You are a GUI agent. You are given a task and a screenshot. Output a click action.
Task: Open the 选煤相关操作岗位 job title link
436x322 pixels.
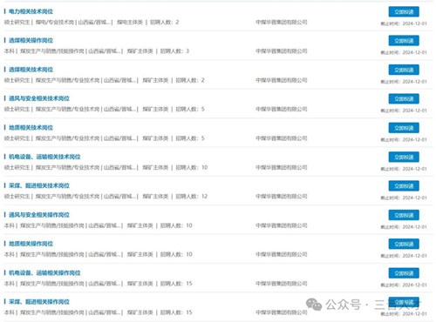(31, 40)
